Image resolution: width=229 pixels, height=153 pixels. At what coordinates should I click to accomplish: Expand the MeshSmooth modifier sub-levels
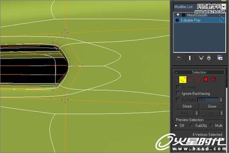[x=184, y=15]
